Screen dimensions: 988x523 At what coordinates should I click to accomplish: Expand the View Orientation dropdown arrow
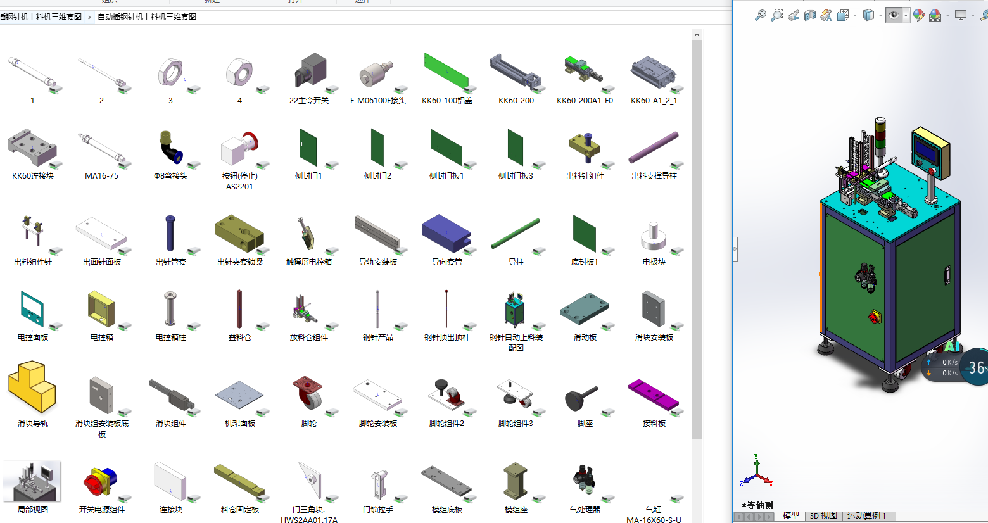(855, 15)
